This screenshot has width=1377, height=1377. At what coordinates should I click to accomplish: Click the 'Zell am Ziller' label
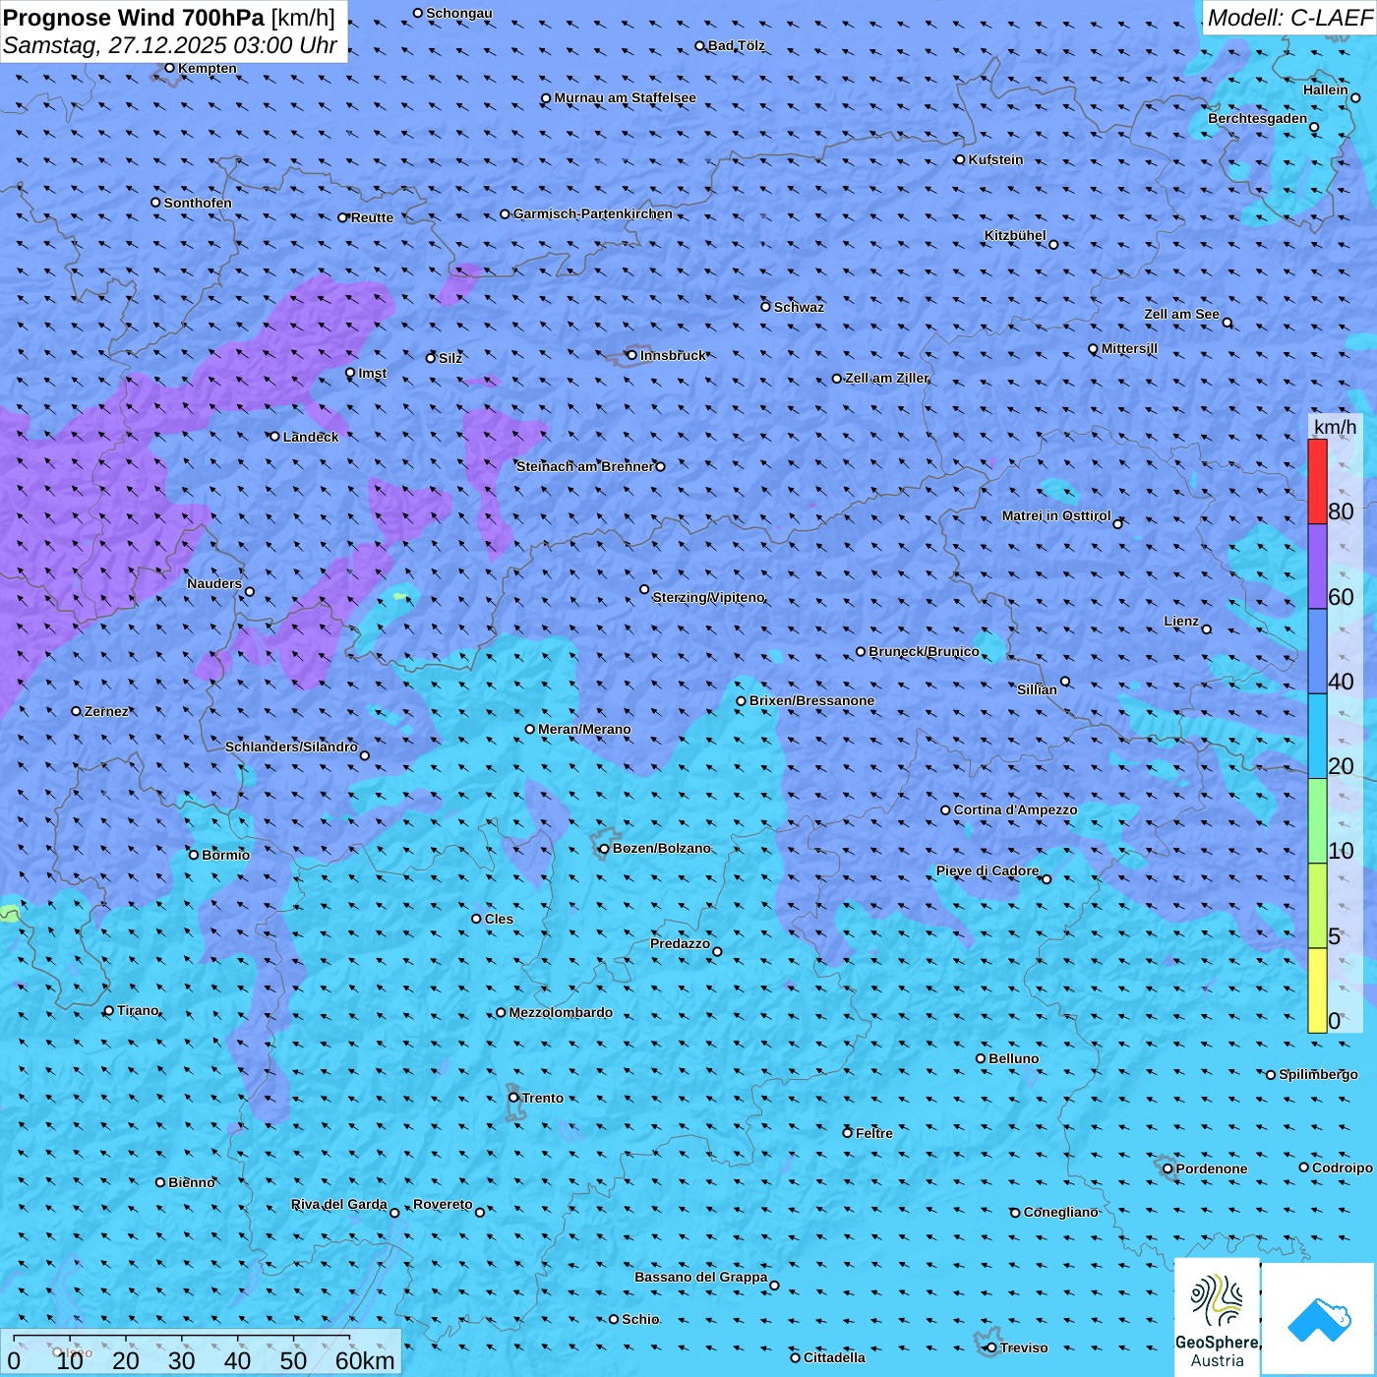click(x=886, y=378)
